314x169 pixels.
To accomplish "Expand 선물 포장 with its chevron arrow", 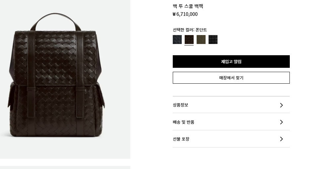I will (282, 139).
